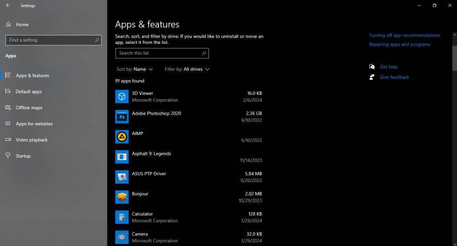Click the Offline maps sidebar icon

8,107
